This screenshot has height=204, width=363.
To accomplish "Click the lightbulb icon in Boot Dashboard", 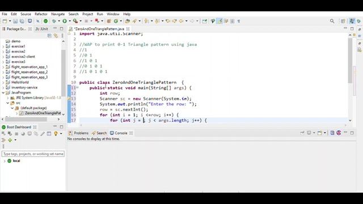I will (56, 134).
